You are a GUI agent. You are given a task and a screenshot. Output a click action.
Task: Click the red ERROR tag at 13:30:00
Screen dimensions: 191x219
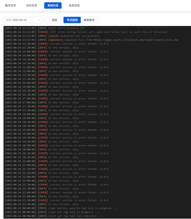(43, 44)
